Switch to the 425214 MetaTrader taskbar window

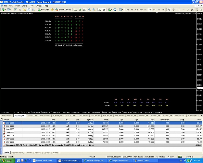point(44,161)
